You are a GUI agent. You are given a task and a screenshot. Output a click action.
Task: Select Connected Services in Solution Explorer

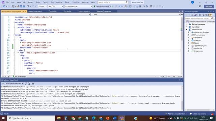pos(201,32)
